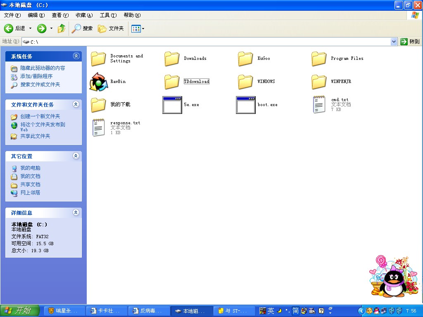Click the IME help question mark icon
This screenshot has width=423, height=317.
click(321, 311)
